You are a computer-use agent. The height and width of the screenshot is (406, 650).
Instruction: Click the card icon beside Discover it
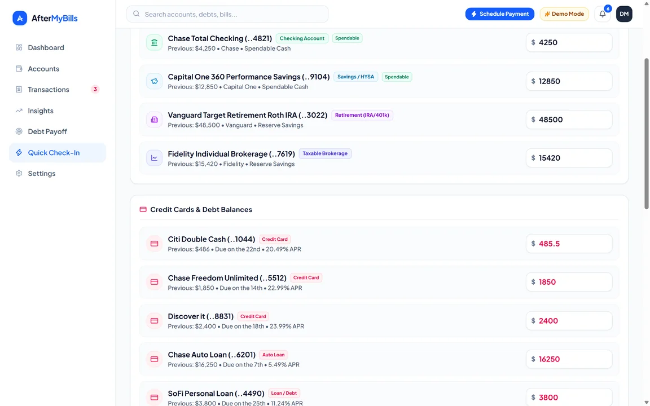(x=154, y=321)
